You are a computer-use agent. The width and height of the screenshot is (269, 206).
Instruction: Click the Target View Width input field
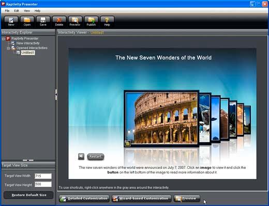[43, 176]
